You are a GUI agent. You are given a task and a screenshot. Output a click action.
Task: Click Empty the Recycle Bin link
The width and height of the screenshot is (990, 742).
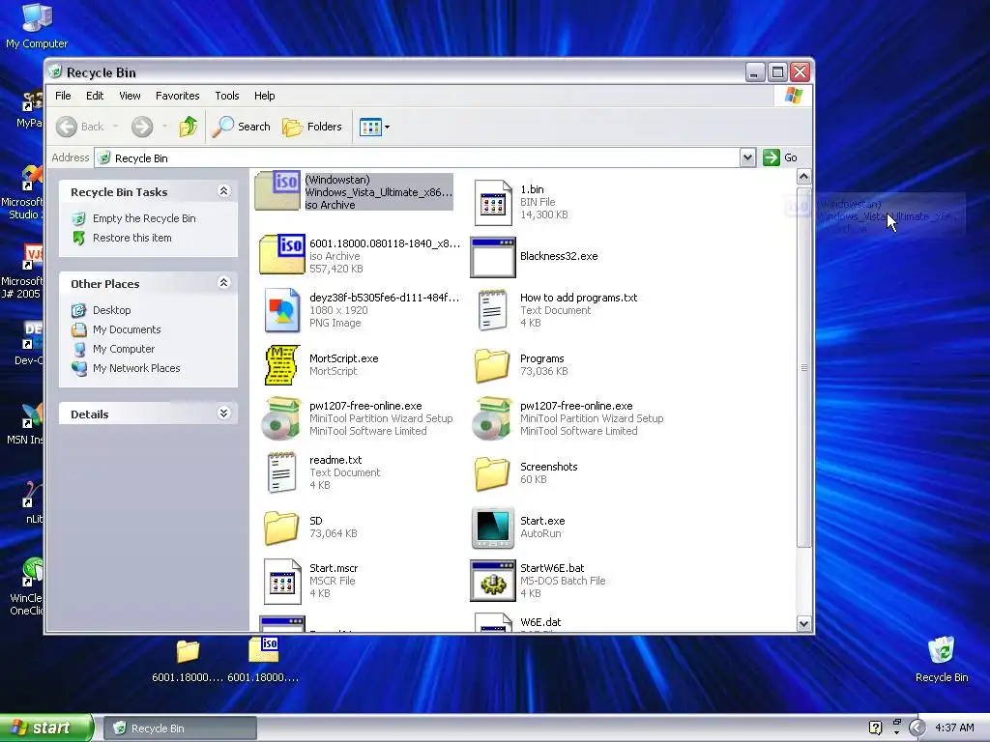pos(144,218)
